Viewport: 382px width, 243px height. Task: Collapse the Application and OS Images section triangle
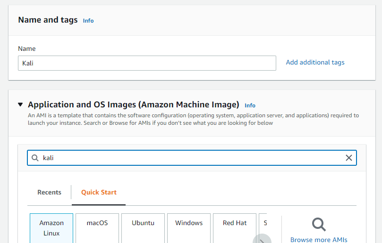20,105
